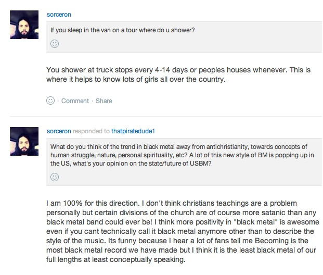Share the truck stops shower answer
The image size is (323, 275).
click(x=104, y=101)
